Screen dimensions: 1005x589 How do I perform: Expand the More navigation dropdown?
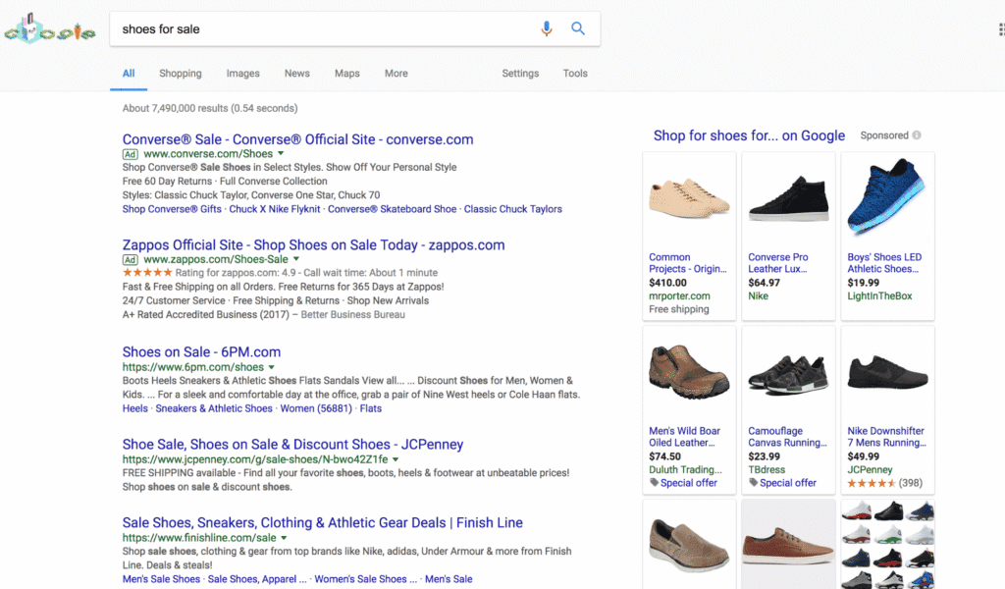coord(396,73)
